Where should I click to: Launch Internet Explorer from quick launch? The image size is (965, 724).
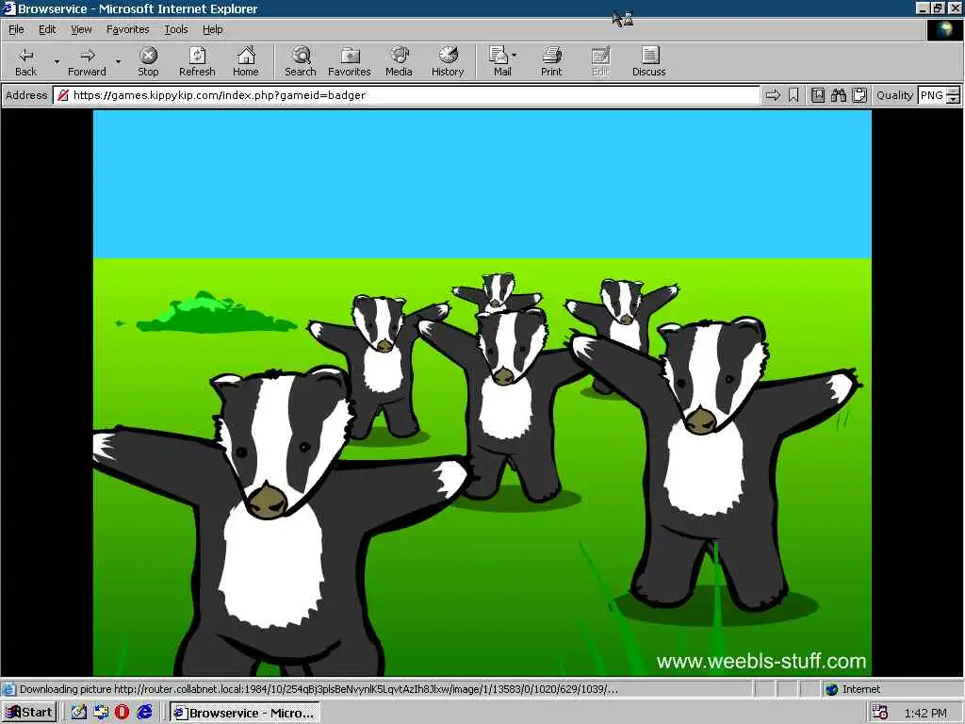[144, 713]
